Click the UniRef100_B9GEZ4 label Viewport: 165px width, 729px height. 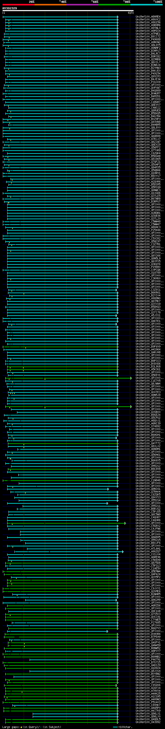click(148, 415)
